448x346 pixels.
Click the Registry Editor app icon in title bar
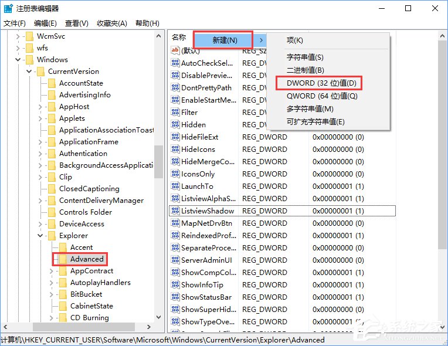tap(8, 8)
